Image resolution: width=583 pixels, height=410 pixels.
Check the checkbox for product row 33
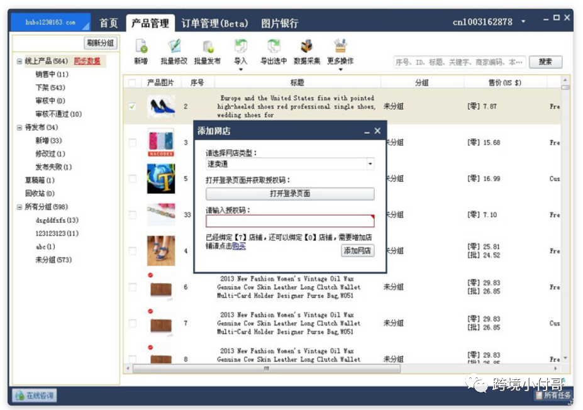coord(132,214)
